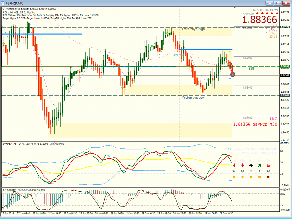Viewport: 292px width, 219px height.
Task: Click the 1.86720 price axis label
Action: pyautogui.click(x=285, y=124)
